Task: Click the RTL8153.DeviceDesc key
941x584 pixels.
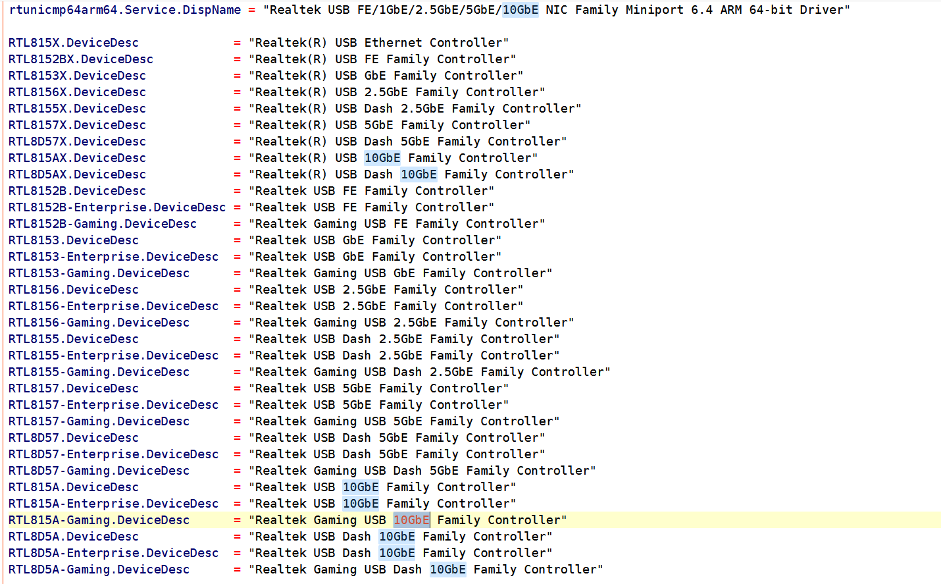Action: pos(74,240)
